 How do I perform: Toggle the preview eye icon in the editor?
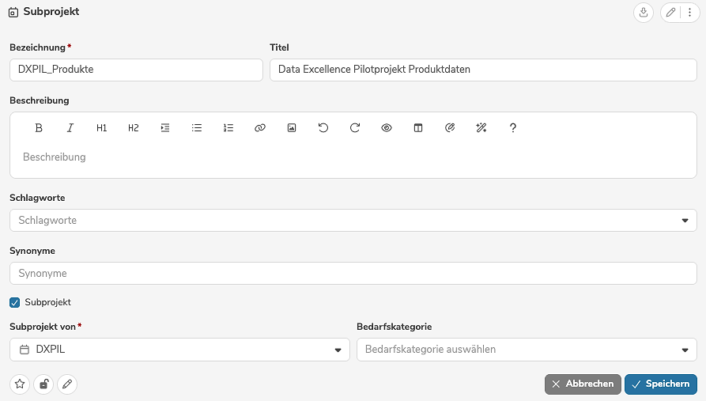point(387,127)
